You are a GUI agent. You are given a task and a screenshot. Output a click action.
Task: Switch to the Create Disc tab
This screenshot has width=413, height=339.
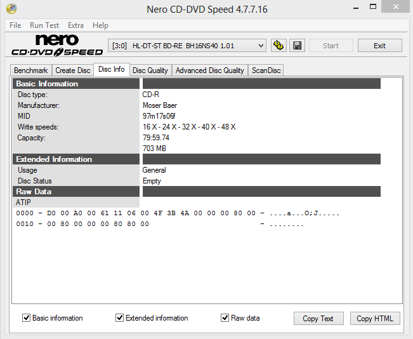coord(73,70)
